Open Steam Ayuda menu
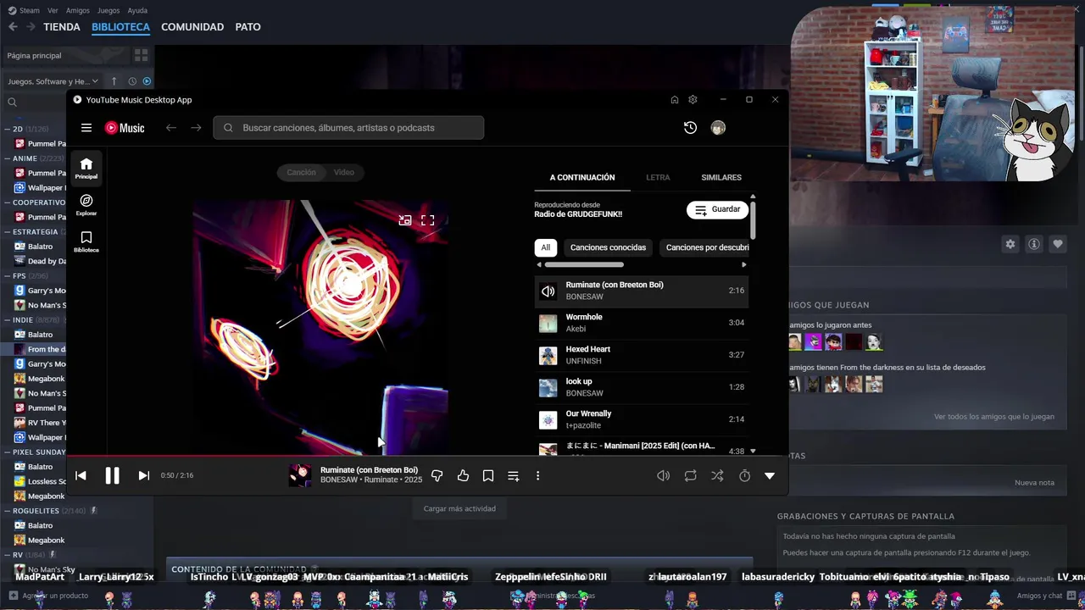Viewport: 1085px width, 610px height. pos(137,10)
